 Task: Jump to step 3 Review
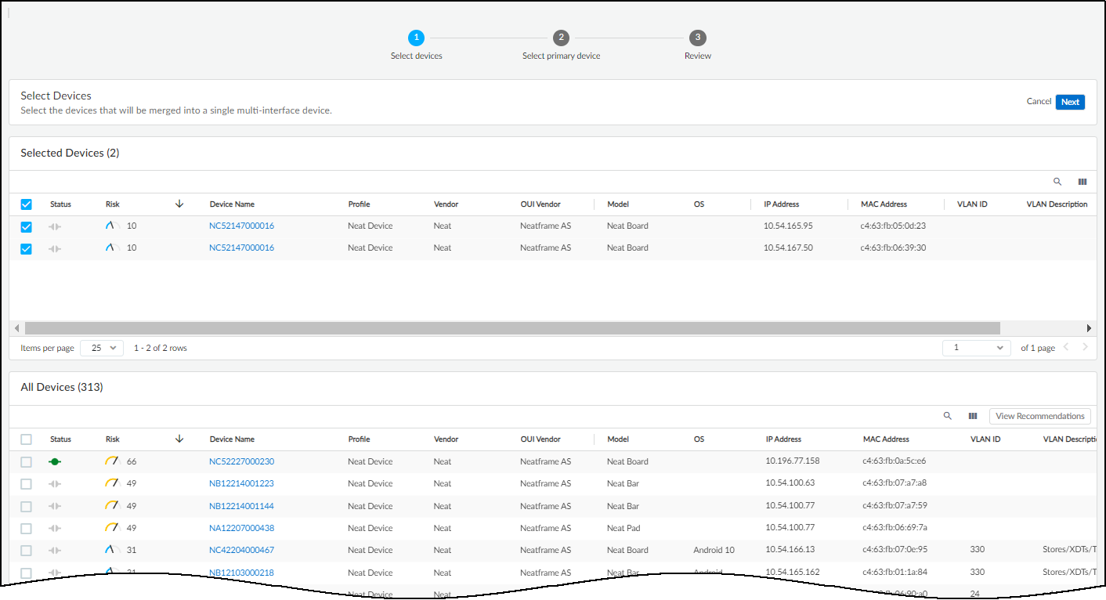[x=697, y=38]
